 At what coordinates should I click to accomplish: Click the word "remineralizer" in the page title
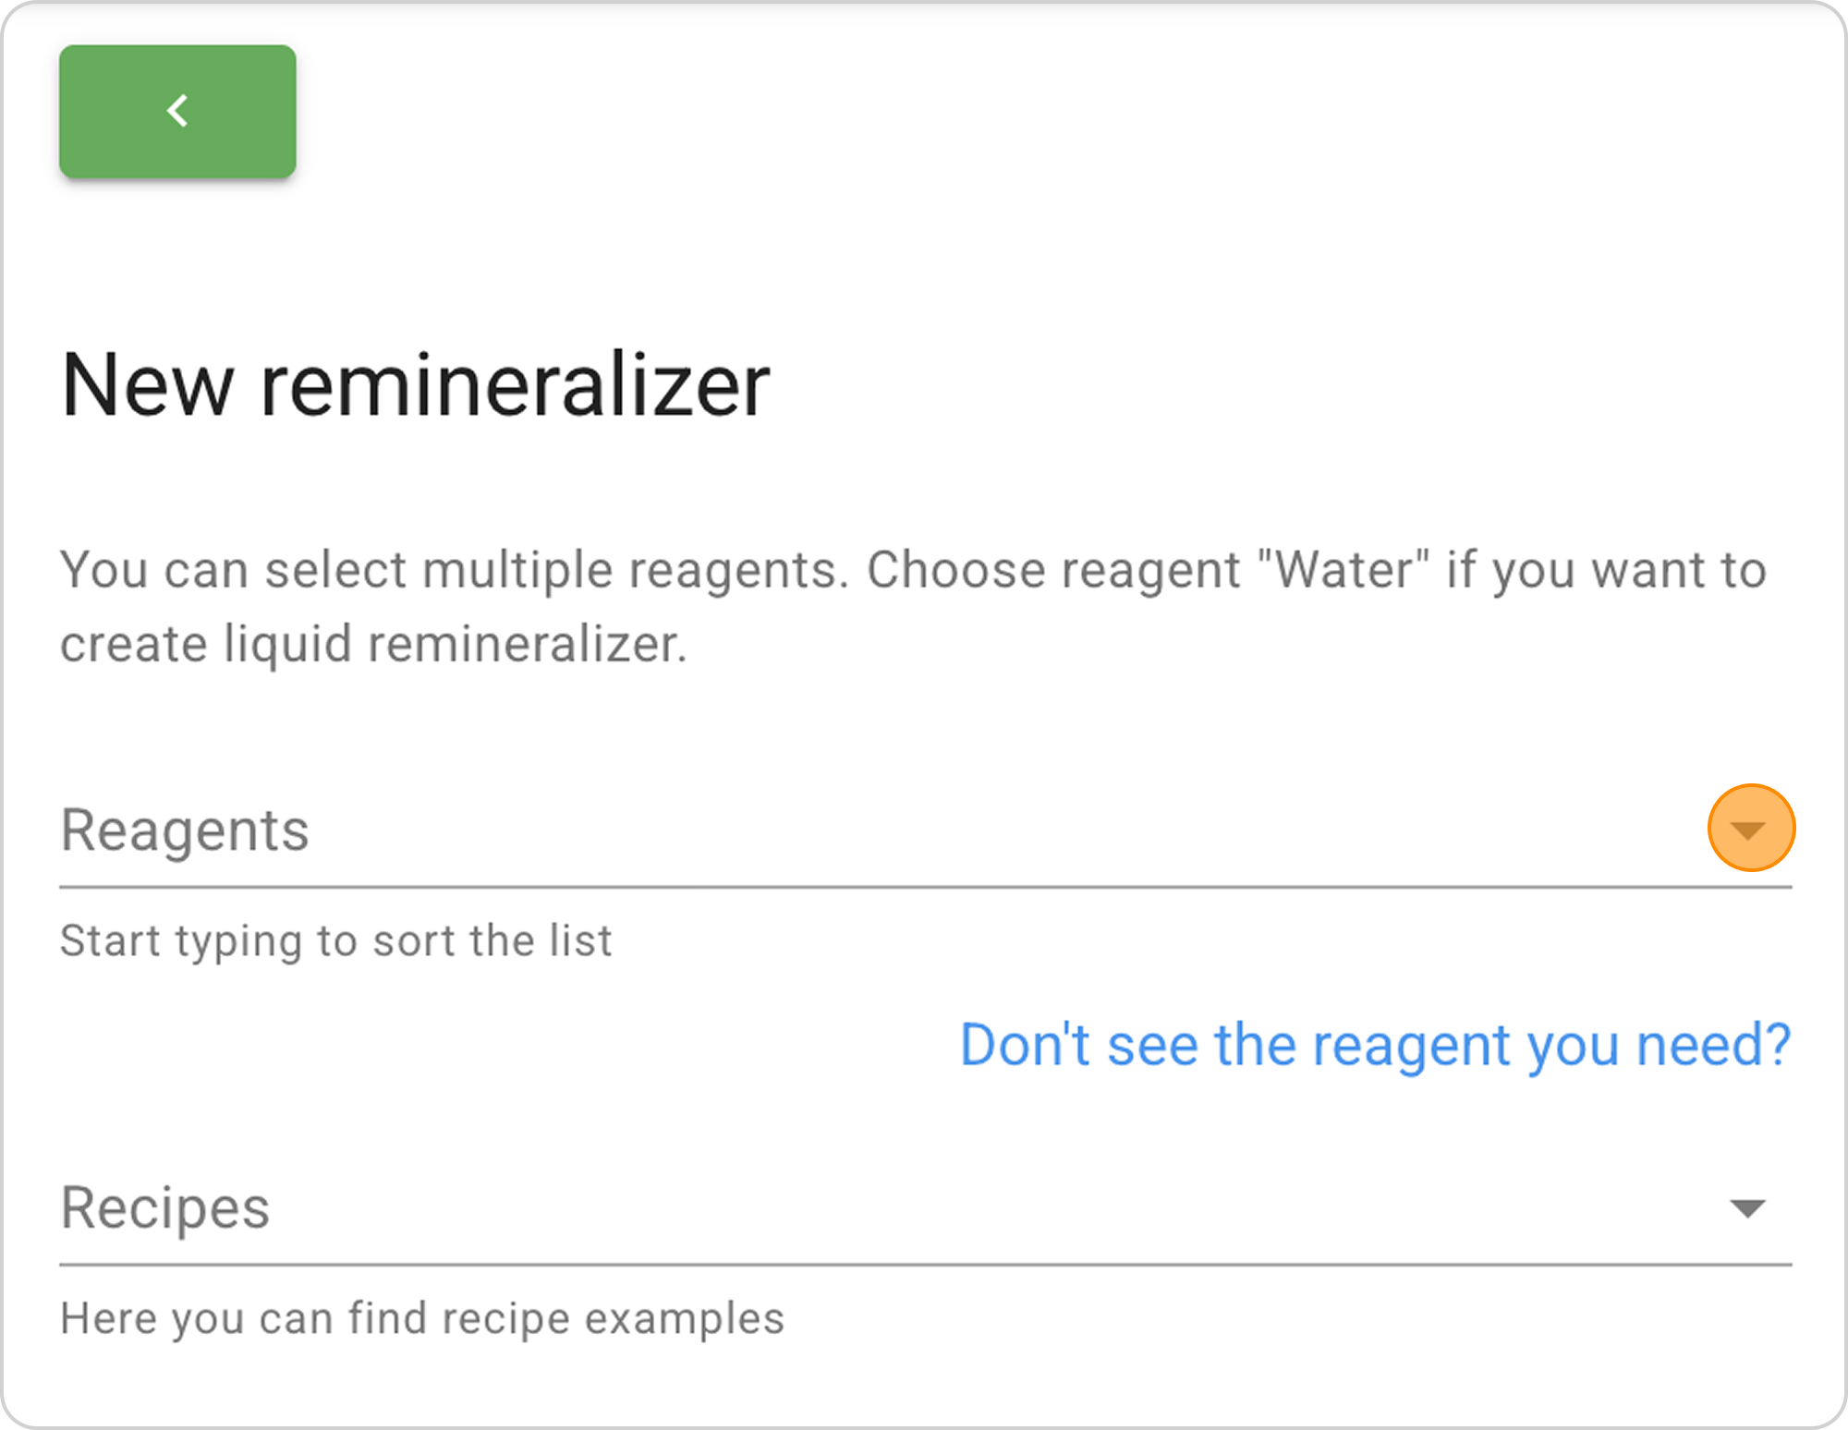click(x=515, y=385)
